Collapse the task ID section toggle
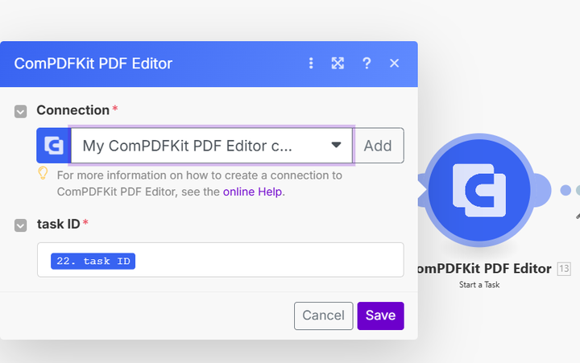Viewport: 580px width, 363px height. point(20,225)
